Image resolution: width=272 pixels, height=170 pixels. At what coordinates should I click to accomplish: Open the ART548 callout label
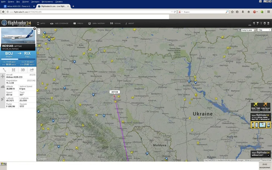coord(115,92)
